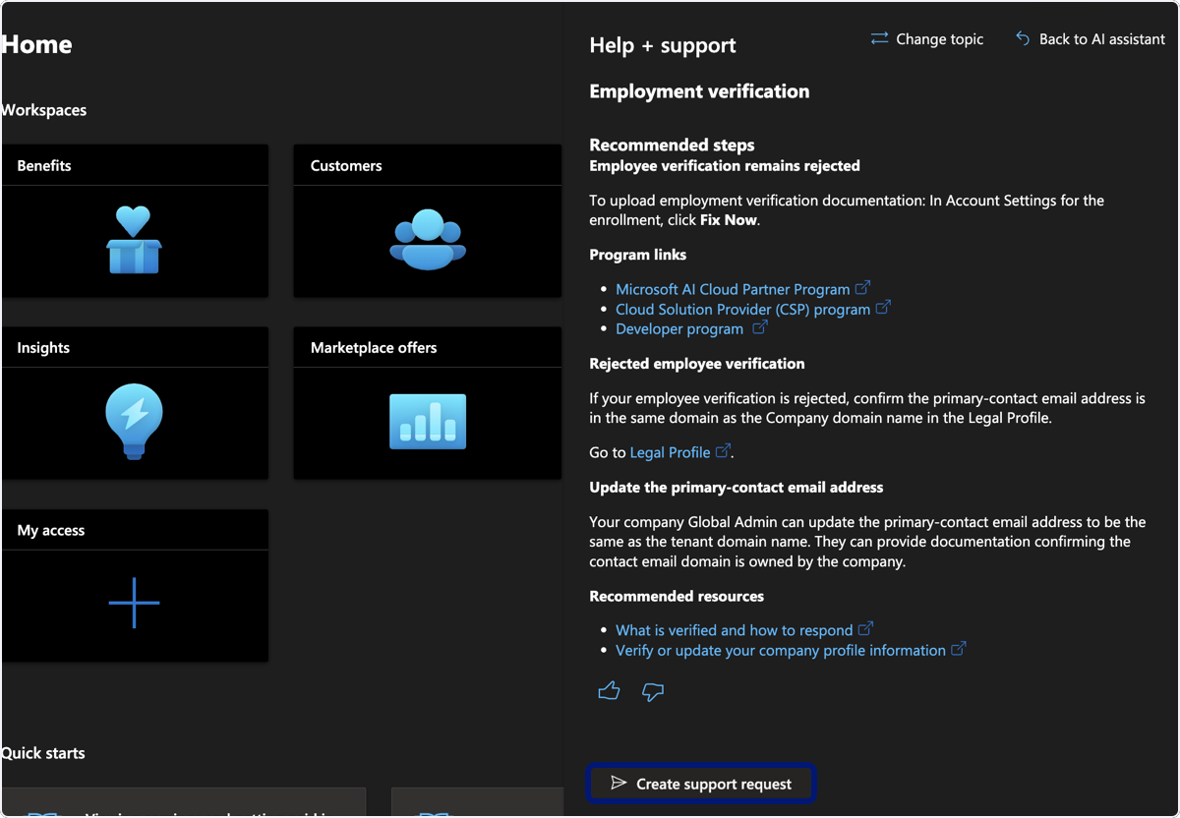Click the Home page heading

click(36, 44)
